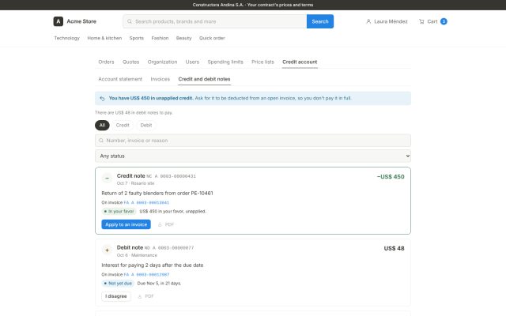Viewport: 506px width, 316px height.
Task: Click the Not yet due status badge
Action: pyautogui.click(x=118, y=284)
